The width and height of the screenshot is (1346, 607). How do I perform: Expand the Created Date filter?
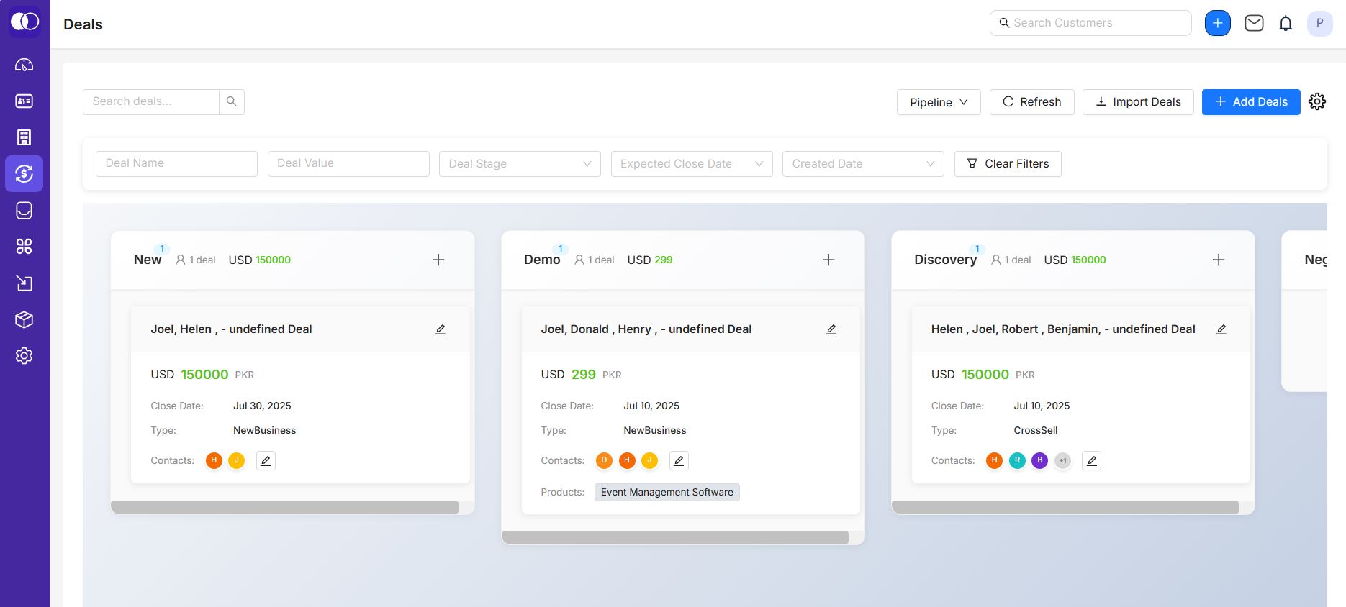point(863,164)
